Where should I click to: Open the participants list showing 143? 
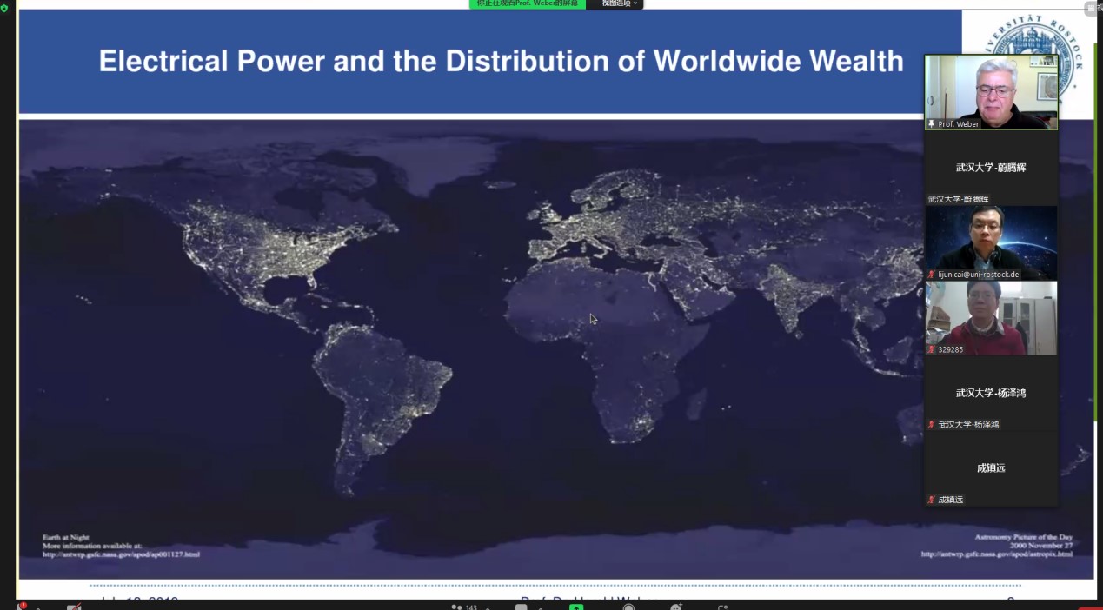[464, 607]
